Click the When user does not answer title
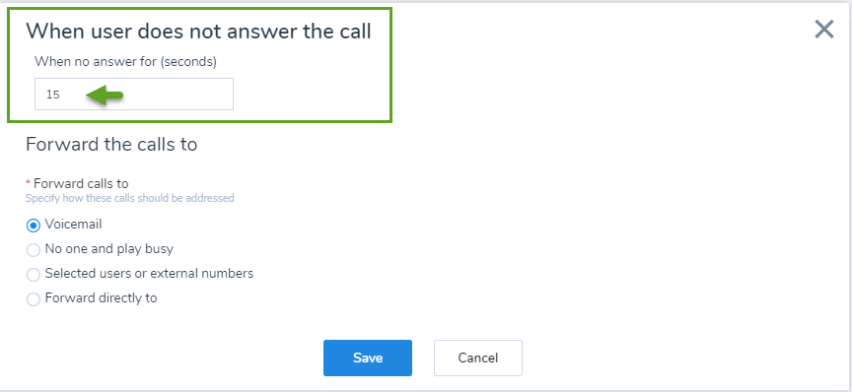The height and width of the screenshot is (392, 852). (199, 32)
